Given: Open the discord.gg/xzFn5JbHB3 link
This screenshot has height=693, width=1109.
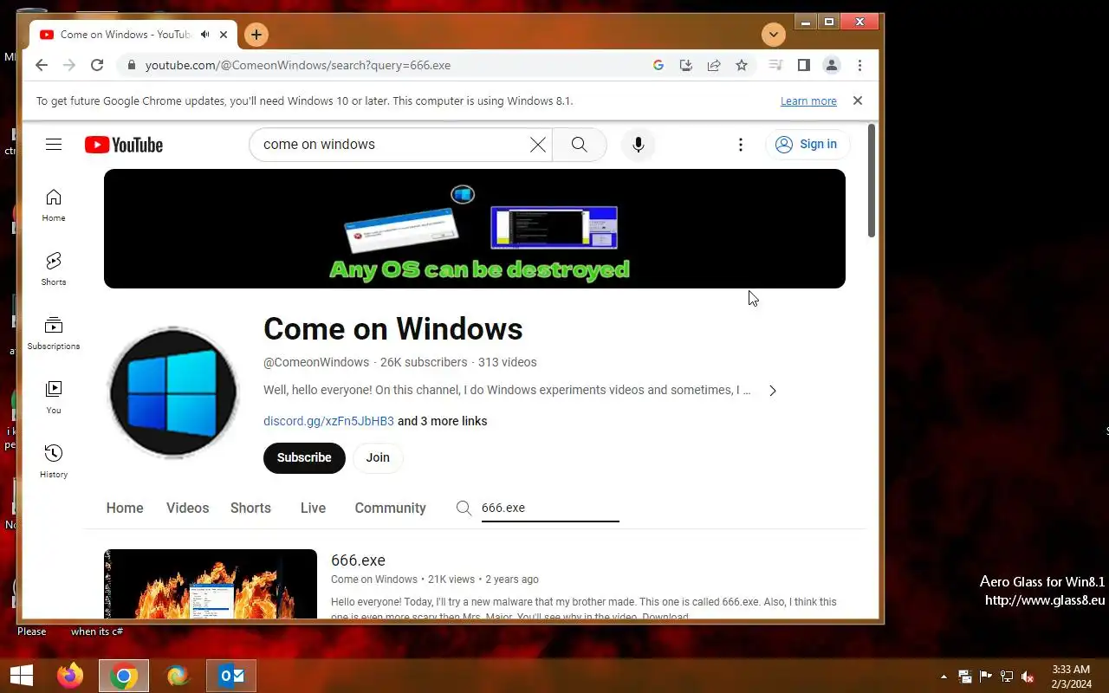Looking at the screenshot, I should tap(328, 421).
